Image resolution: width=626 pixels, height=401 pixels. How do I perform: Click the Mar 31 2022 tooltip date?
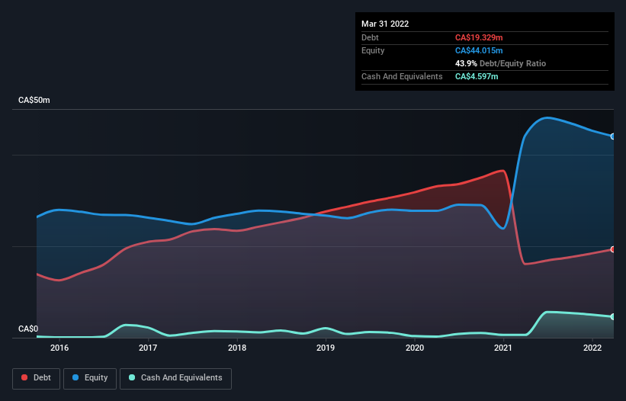(385, 24)
